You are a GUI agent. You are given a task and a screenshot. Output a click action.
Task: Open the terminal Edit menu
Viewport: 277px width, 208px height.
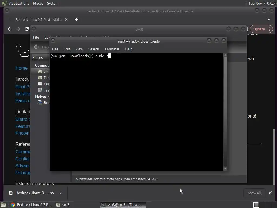point(67,49)
